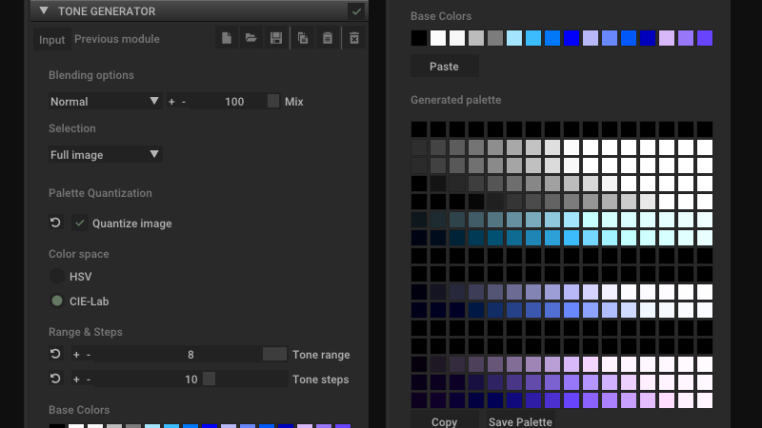Click the new preset file icon
The image size is (762, 428).
tap(227, 39)
